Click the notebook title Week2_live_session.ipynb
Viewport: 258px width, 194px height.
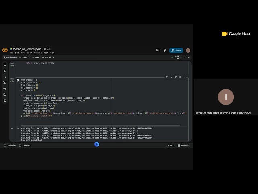[27, 49]
